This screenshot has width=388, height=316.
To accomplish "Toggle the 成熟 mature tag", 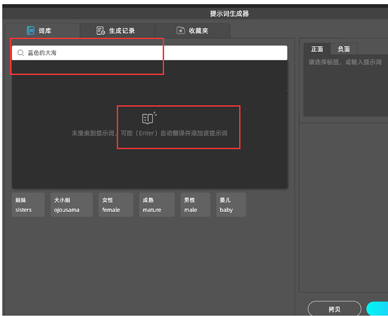I will point(157,205).
